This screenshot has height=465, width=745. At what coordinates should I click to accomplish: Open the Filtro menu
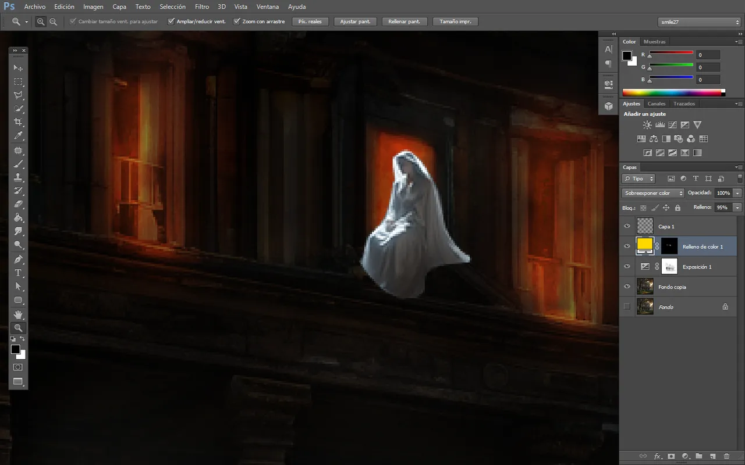(x=202, y=6)
